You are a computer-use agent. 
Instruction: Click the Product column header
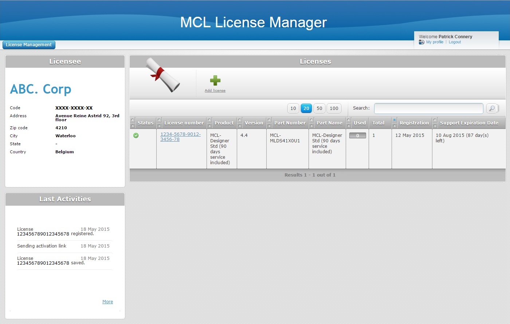coord(224,123)
